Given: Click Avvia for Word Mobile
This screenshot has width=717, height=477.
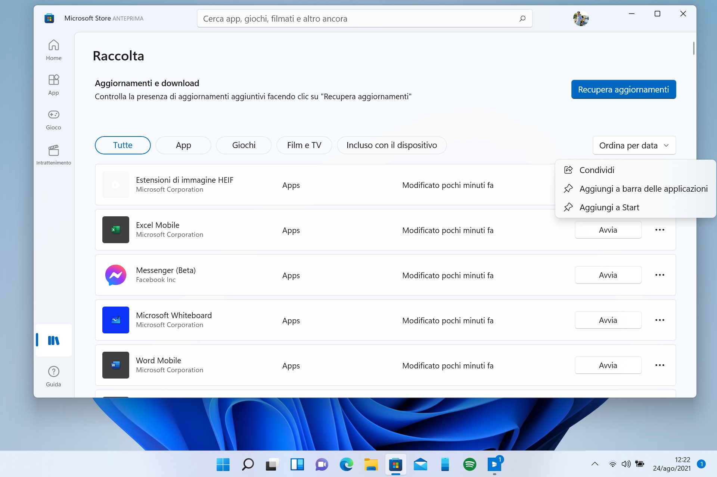Looking at the screenshot, I should point(608,365).
